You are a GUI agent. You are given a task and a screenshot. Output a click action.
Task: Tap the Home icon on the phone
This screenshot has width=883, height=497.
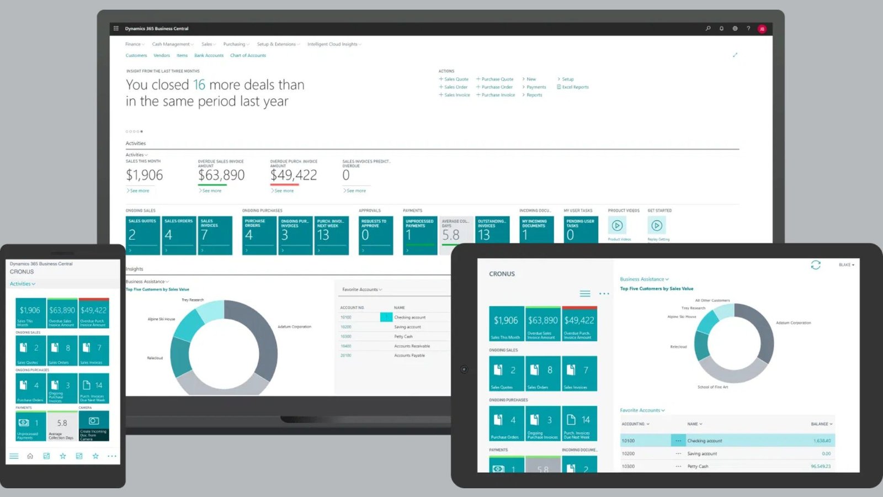click(30, 456)
